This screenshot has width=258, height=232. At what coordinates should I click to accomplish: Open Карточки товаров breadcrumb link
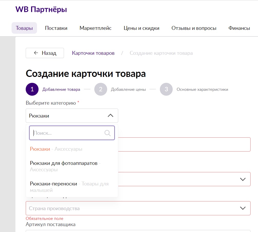93,53
